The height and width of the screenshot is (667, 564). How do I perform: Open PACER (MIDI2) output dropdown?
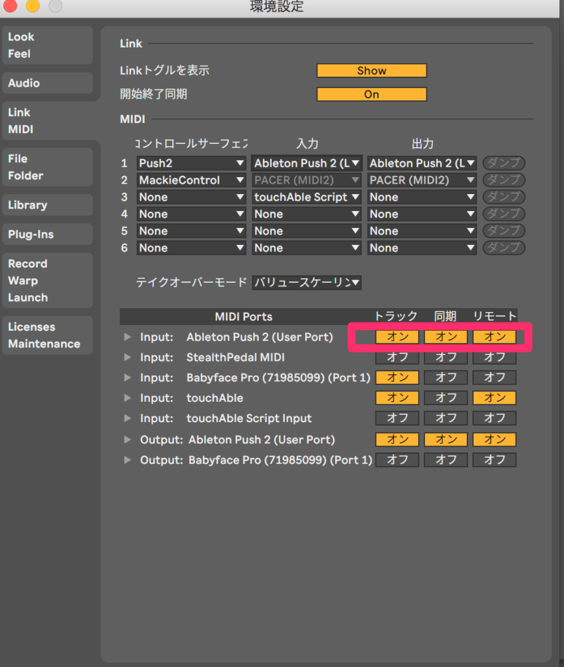point(422,180)
